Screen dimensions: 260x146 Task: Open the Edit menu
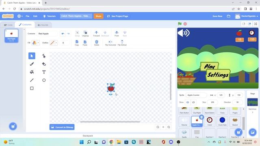point(35,16)
